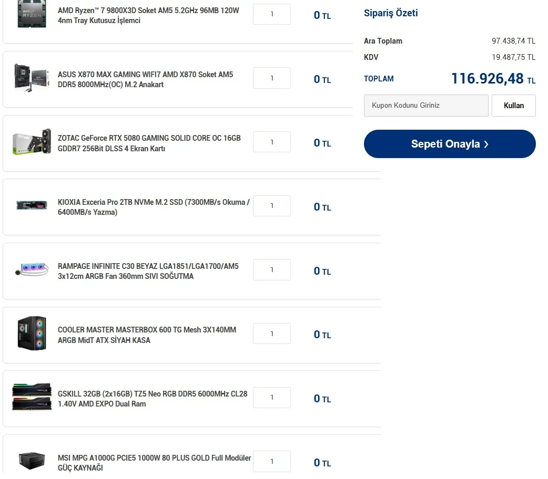Image resolution: width=548 pixels, height=479 pixels.
Task: Open the ASUS X870 motherboard thumbnail
Action: (32, 79)
